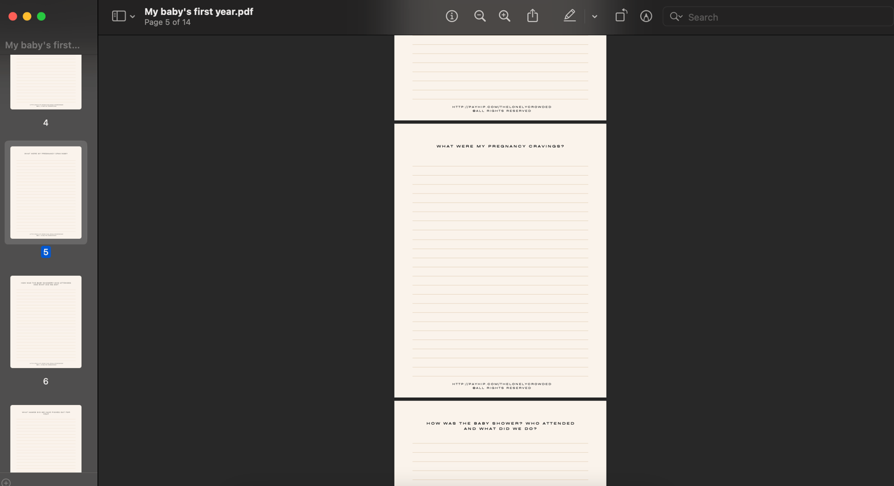Select the Highlight pen tool
The width and height of the screenshot is (894, 486).
click(x=570, y=16)
